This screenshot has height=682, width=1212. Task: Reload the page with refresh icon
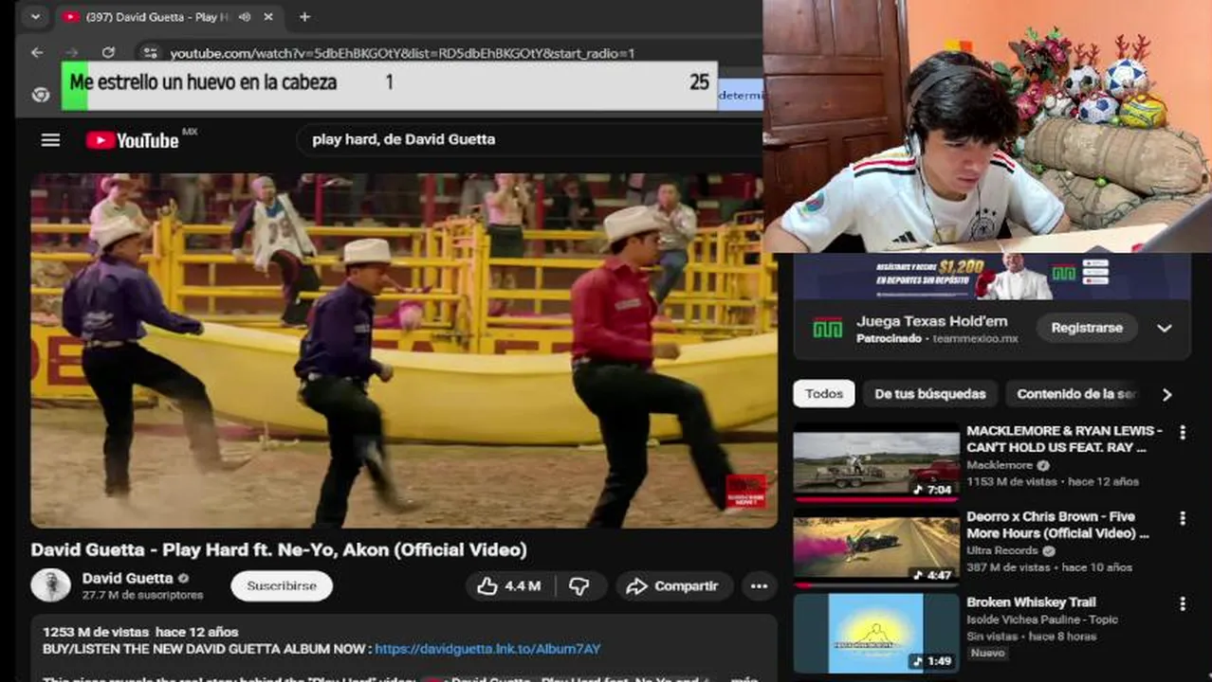pos(108,53)
